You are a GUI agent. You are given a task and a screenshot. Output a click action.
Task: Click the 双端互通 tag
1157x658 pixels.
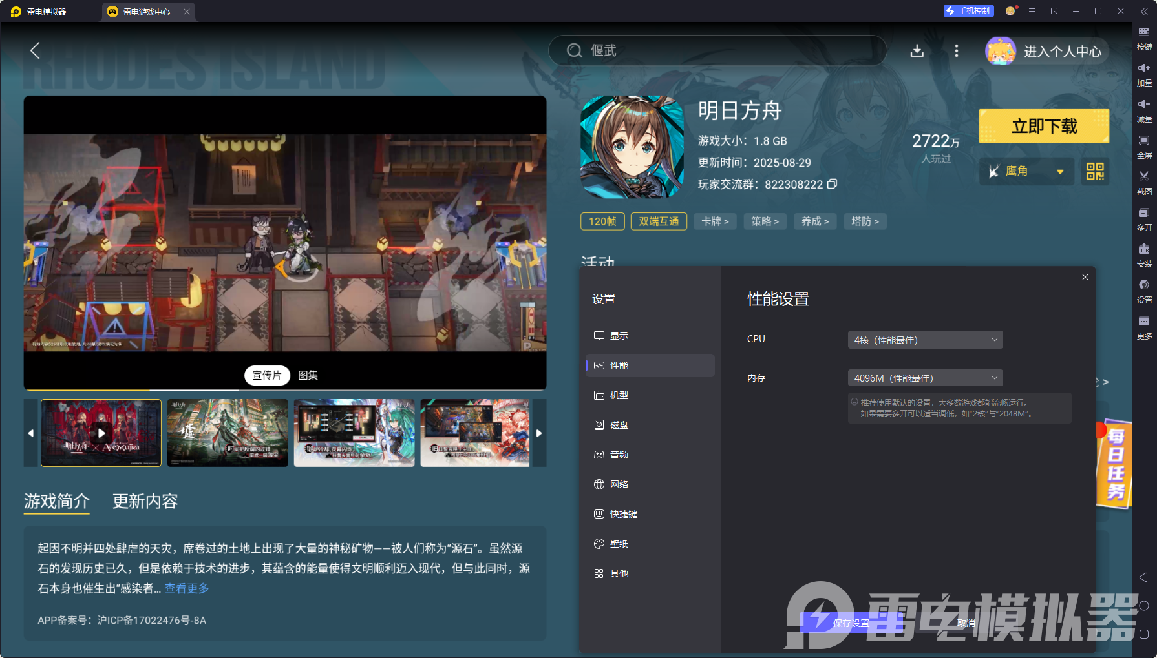click(659, 221)
